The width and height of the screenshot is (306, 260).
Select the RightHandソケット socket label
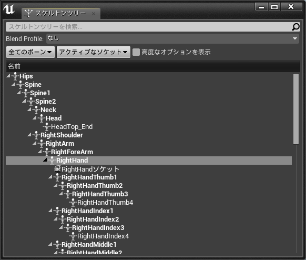pyautogui.click(x=90, y=169)
